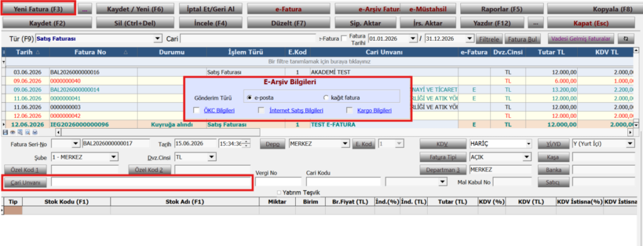Screen dimensions: 643x246
Task: Click Sil (Ctrl+Del) button
Action: point(135,23)
